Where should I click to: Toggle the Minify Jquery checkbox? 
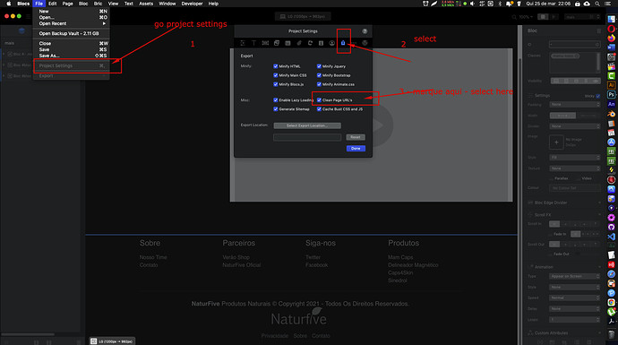pos(319,66)
